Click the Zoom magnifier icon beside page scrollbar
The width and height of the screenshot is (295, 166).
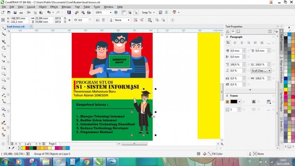[222, 144]
